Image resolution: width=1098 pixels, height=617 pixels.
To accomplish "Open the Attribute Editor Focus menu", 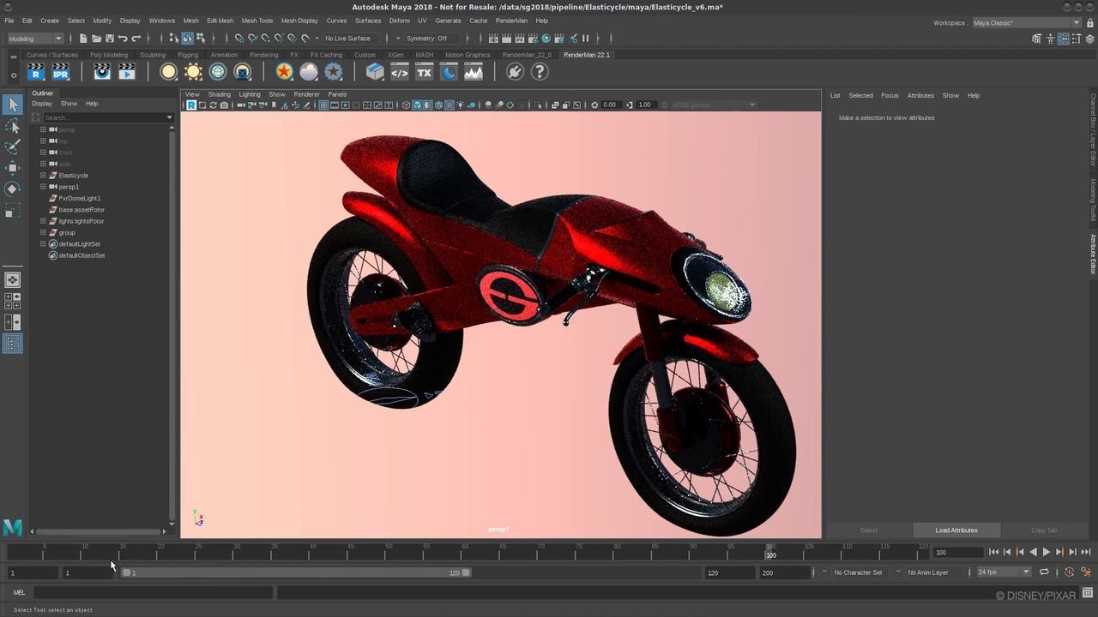I will pos(890,95).
